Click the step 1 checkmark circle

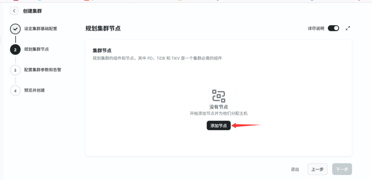click(15, 29)
